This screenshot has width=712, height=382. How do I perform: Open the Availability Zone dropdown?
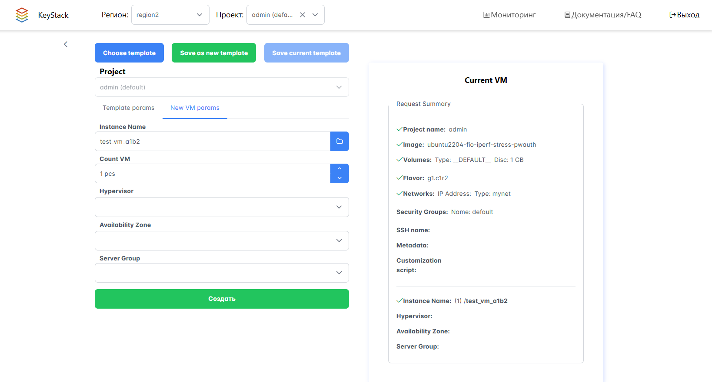click(x=222, y=240)
